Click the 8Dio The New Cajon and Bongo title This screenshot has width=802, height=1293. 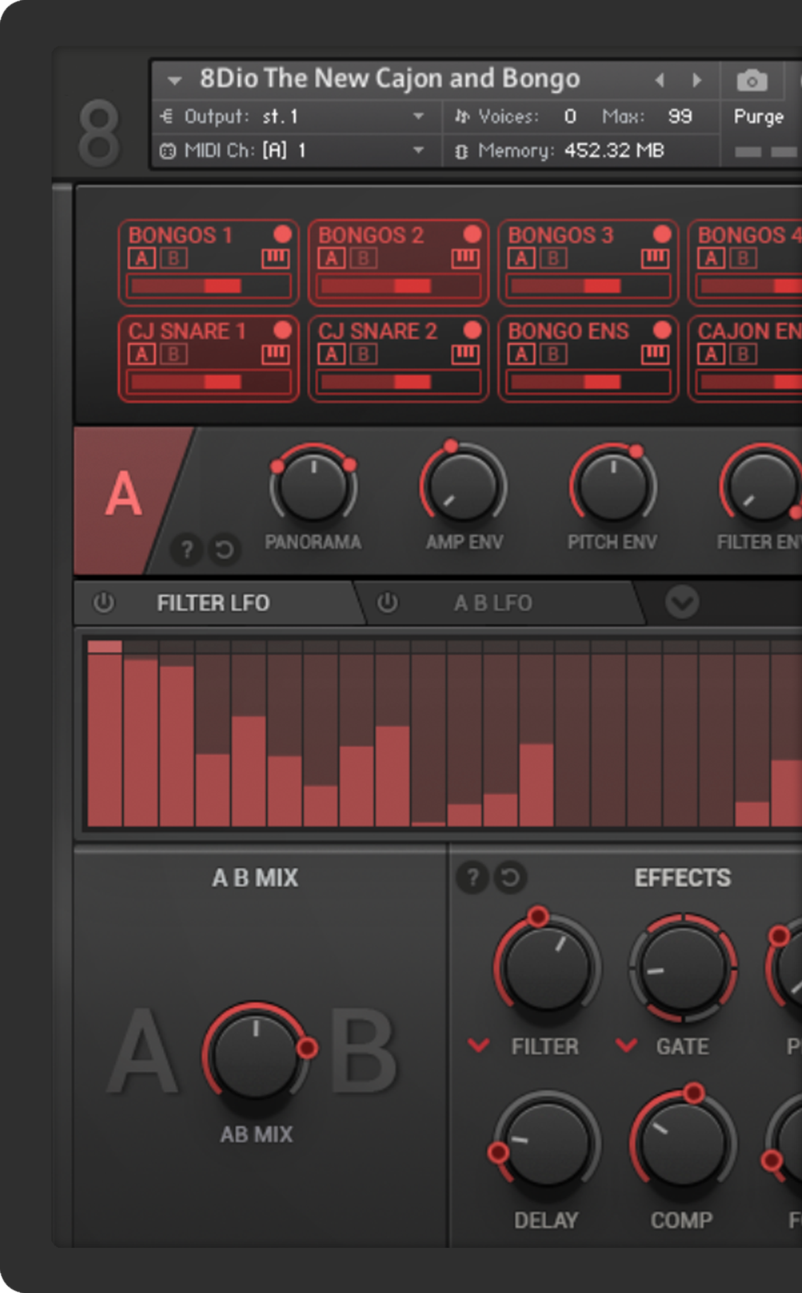pyautogui.click(x=390, y=78)
